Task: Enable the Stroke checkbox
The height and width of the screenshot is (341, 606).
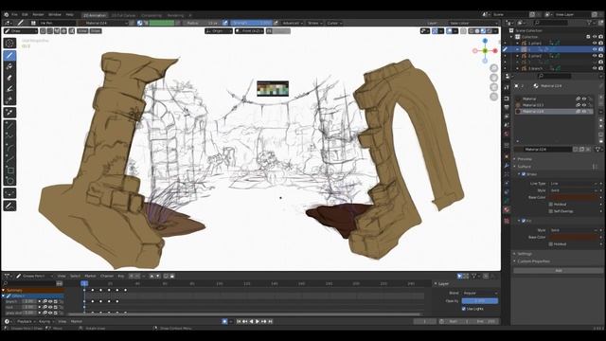Action: [524, 174]
